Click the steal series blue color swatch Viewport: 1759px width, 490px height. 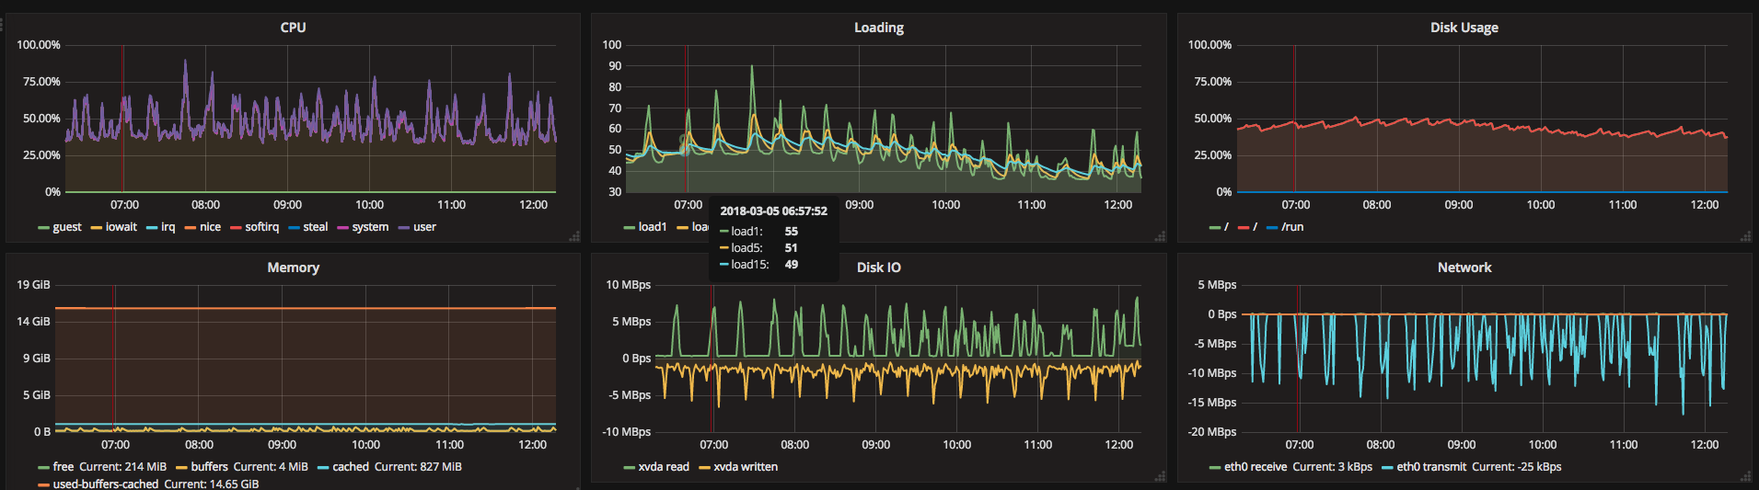point(295,228)
